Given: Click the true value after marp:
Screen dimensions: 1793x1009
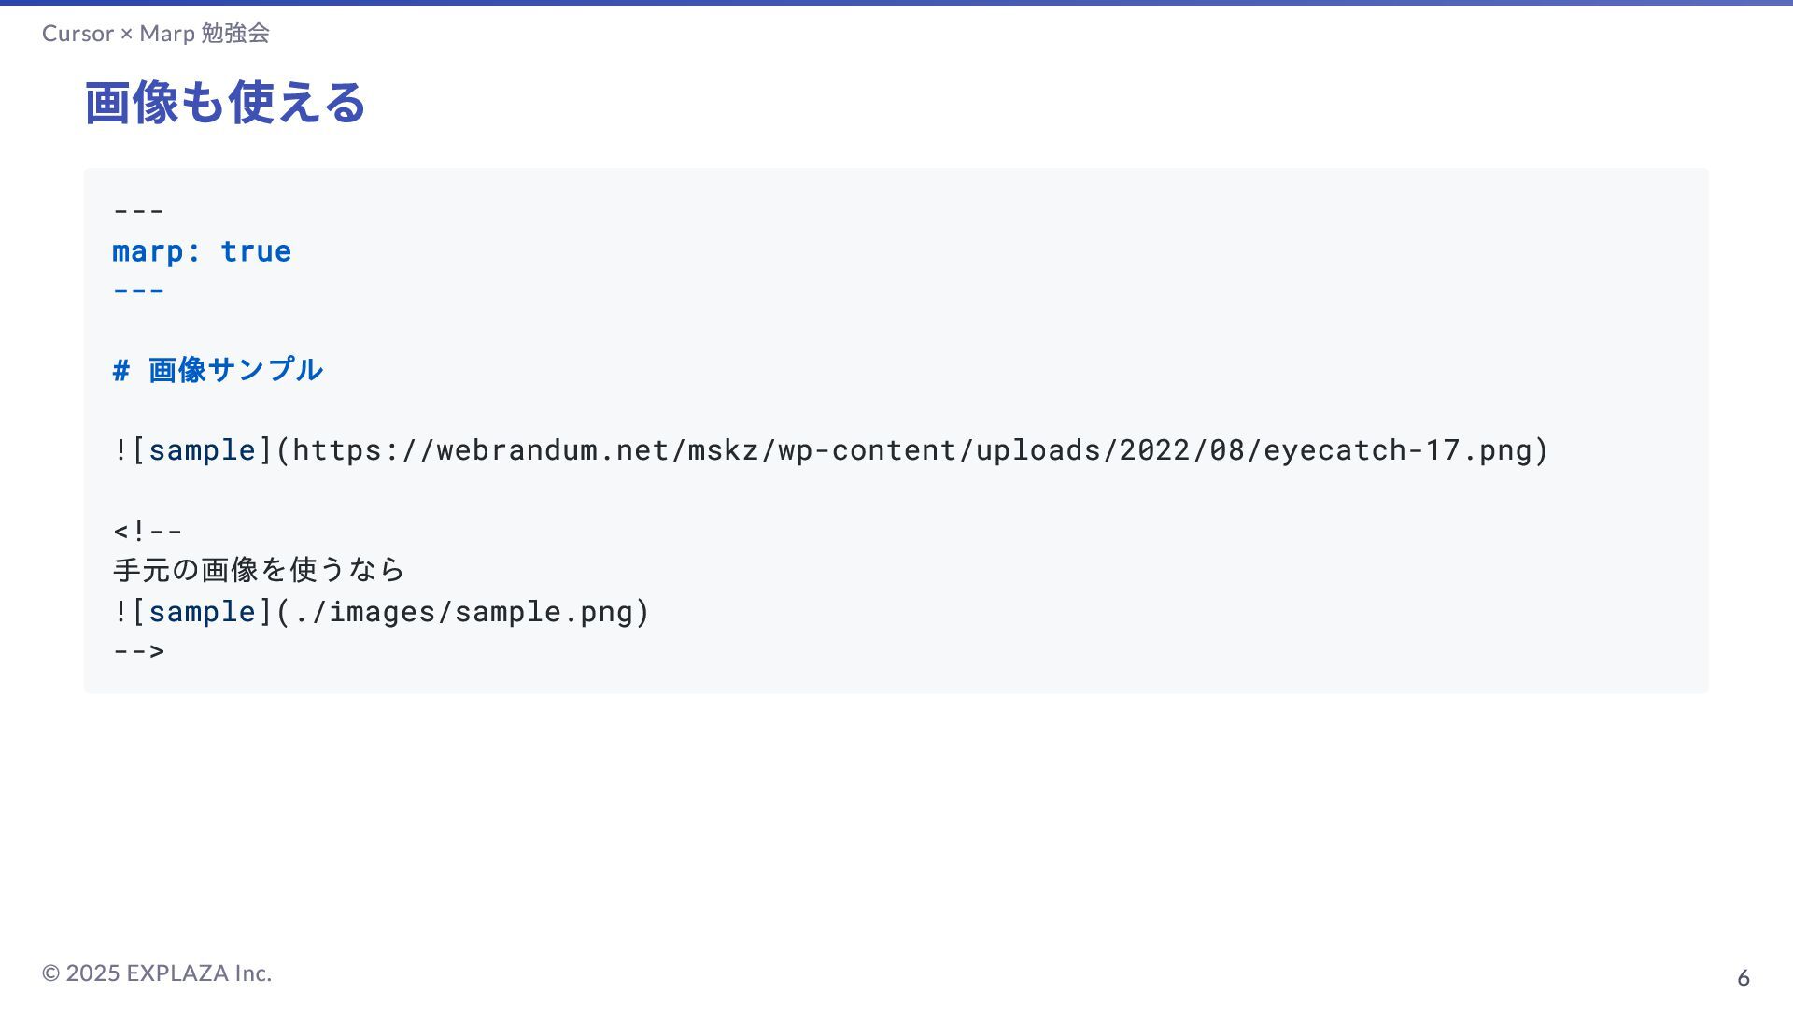Looking at the screenshot, I should [256, 251].
